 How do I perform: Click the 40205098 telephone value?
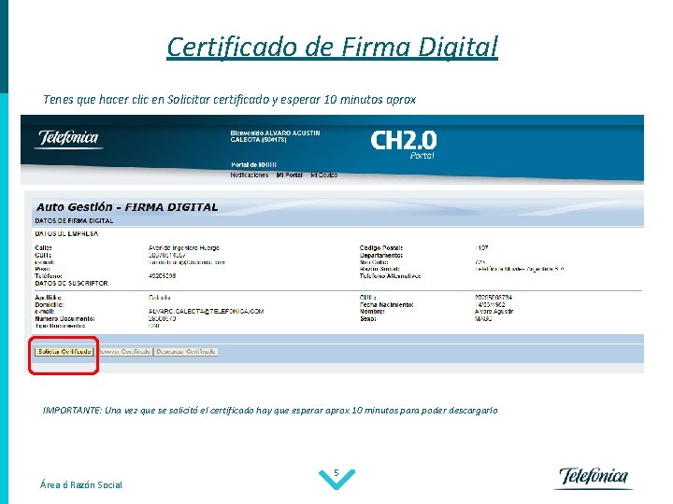[x=162, y=275]
